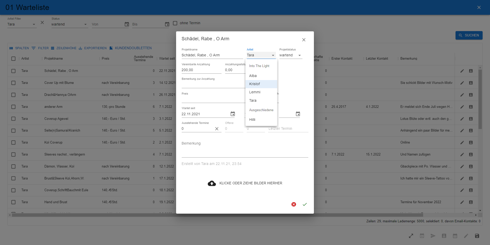This screenshot has width=490, height=245.
Task: Click the Preis field in the dialog
Action: (x=213, y=99)
